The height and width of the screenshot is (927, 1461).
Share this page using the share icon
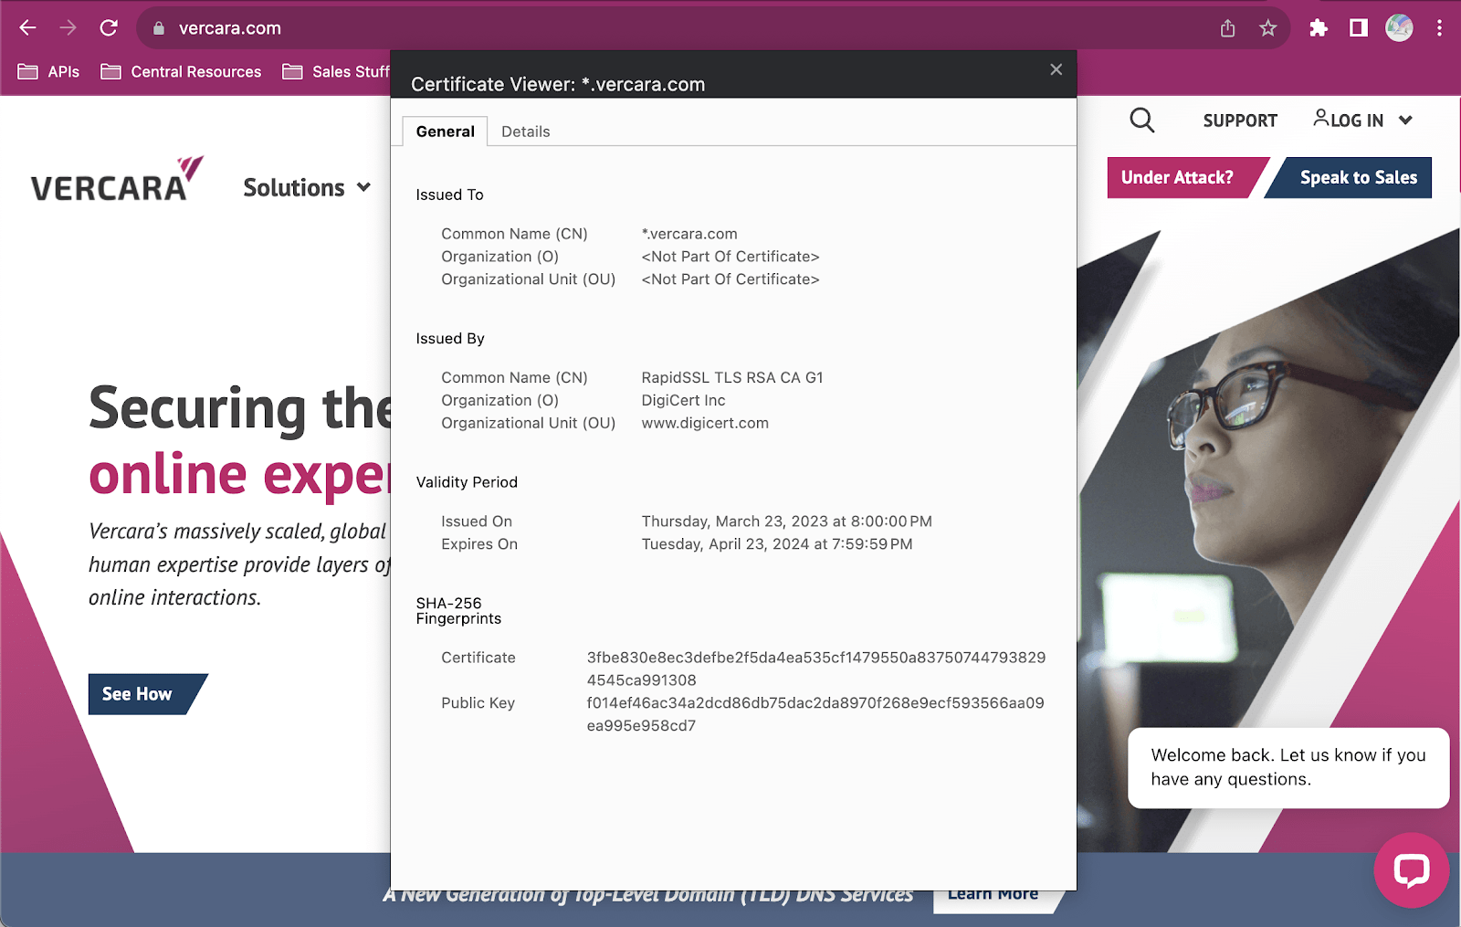pyautogui.click(x=1228, y=28)
